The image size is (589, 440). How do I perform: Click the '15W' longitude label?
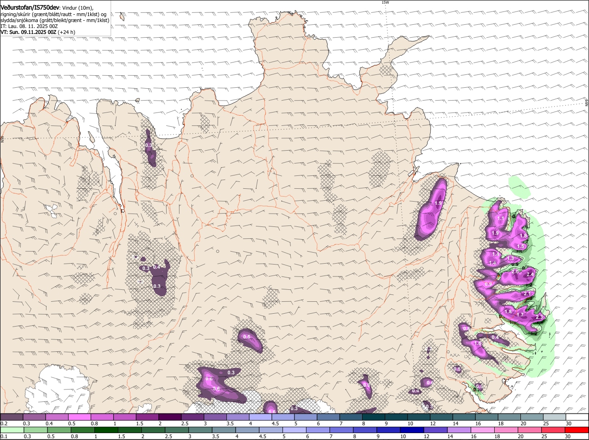(x=385, y=3)
